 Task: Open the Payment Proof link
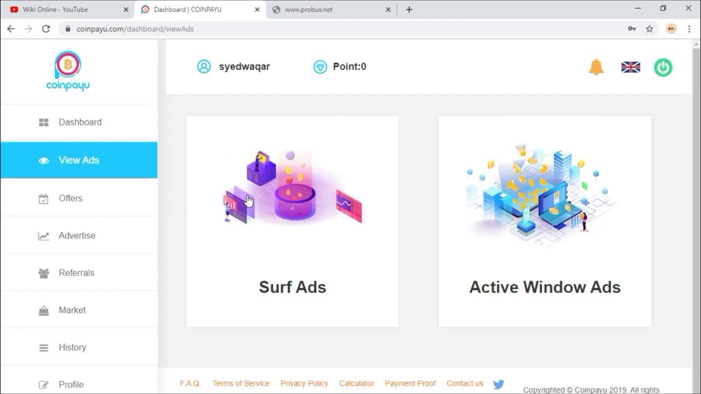pyautogui.click(x=410, y=384)
